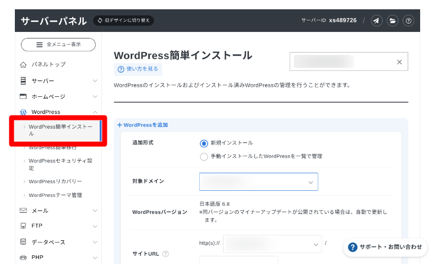Go to パネルトップ in sidebar
435x264 pixels.
(x=48, y=64)
